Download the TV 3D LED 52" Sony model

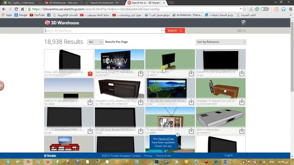point(191,102)
